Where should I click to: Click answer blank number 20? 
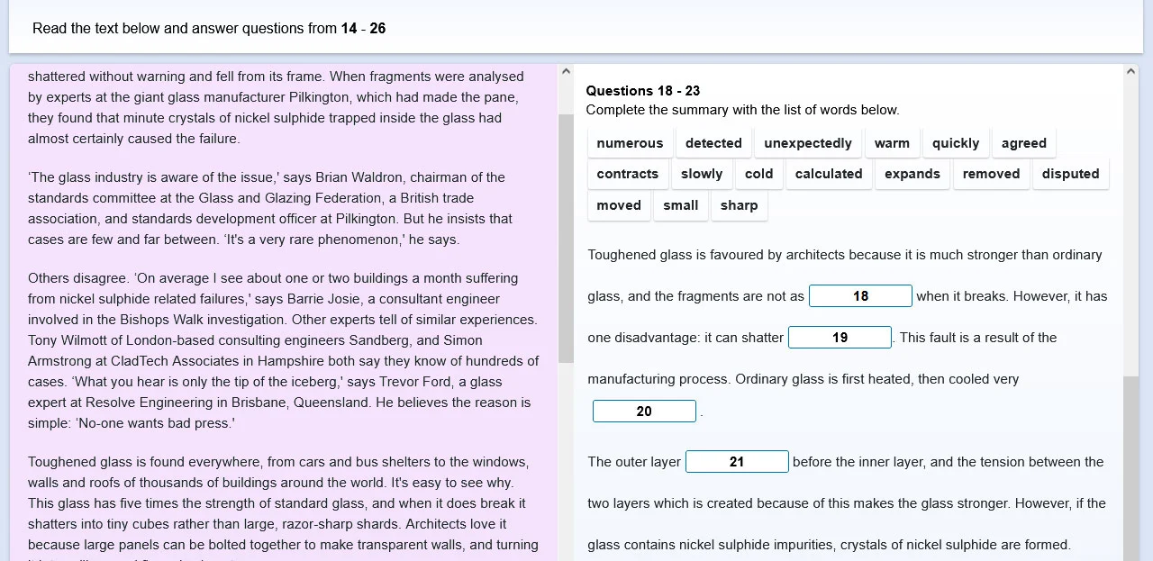(644, 412)
